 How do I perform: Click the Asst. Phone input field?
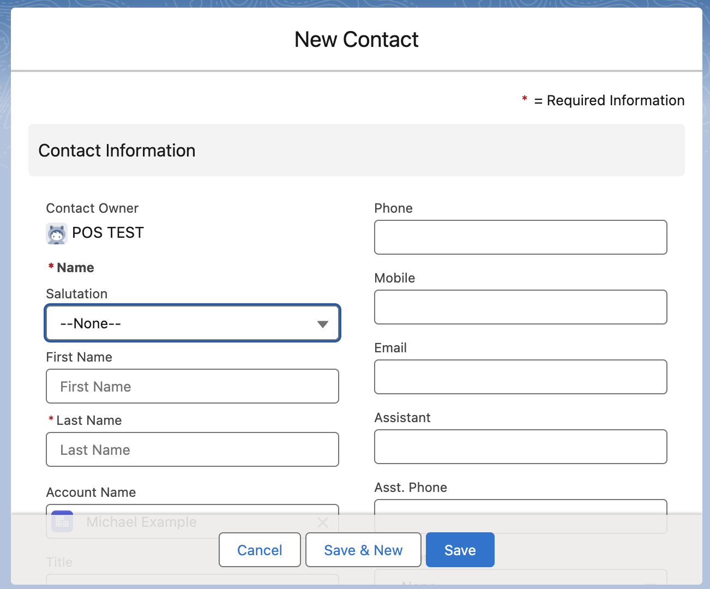[x=521, y=516]
